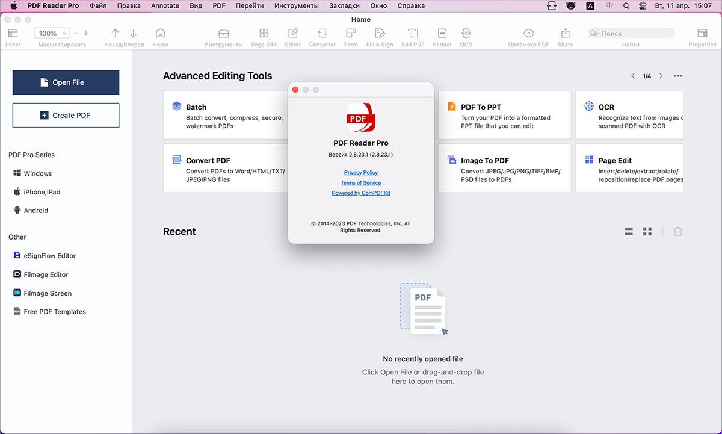Go to previous tools page chevron

[633, 76]
